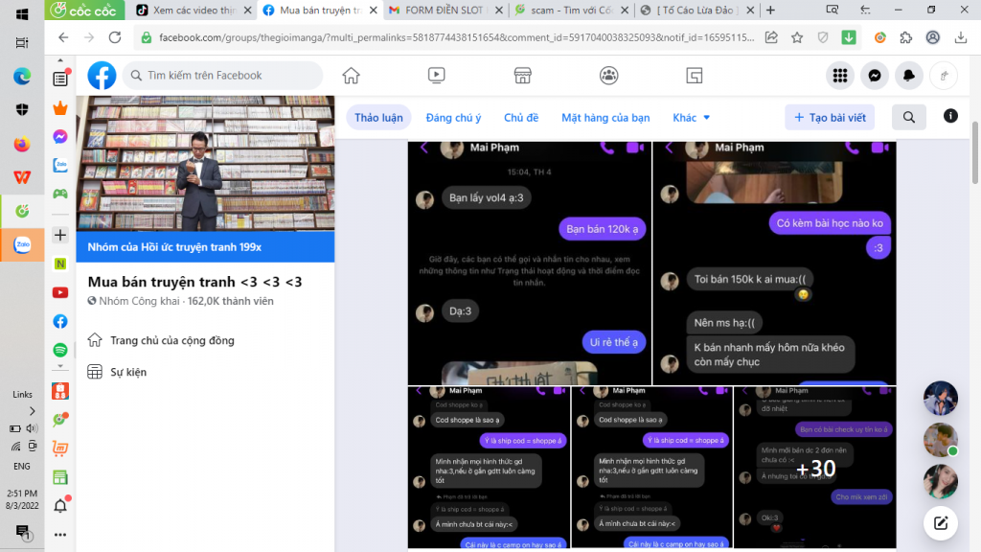Open the Facebook menu grid icon
Viewport: 981px width, 552px height.
click(840, 76)
